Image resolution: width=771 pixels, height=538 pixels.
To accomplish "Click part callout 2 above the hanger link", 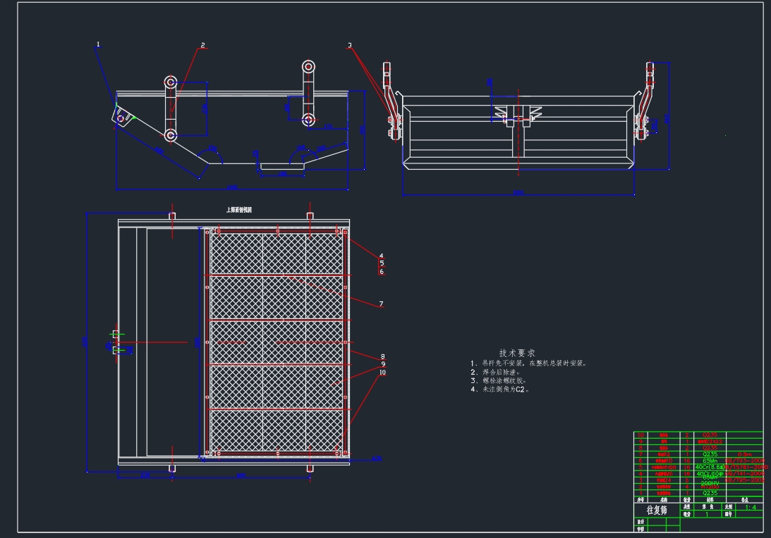I will (204, 44).
